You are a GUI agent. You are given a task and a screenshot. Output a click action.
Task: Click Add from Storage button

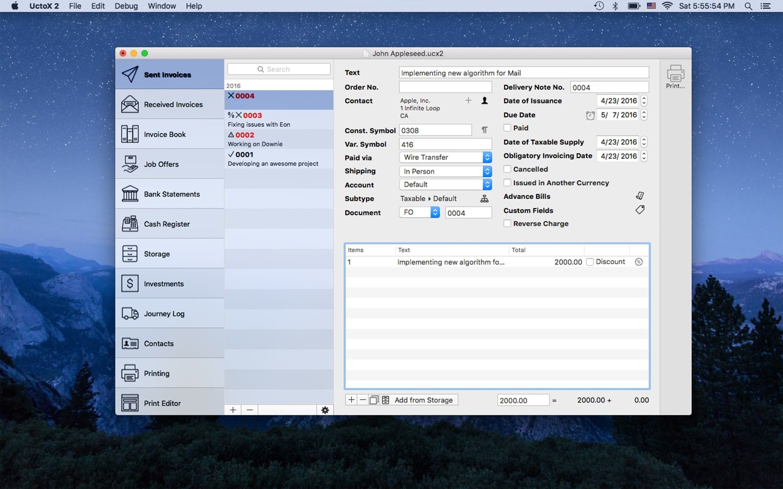424,400
